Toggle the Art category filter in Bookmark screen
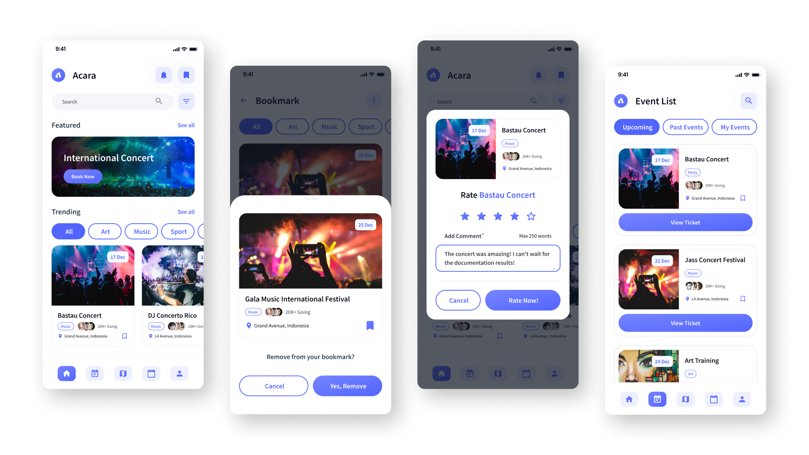 [x=292, y=127]
